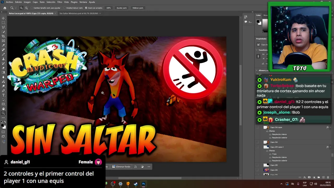Select the Frame tool
The image size is (334, 188).
point(3,41)
